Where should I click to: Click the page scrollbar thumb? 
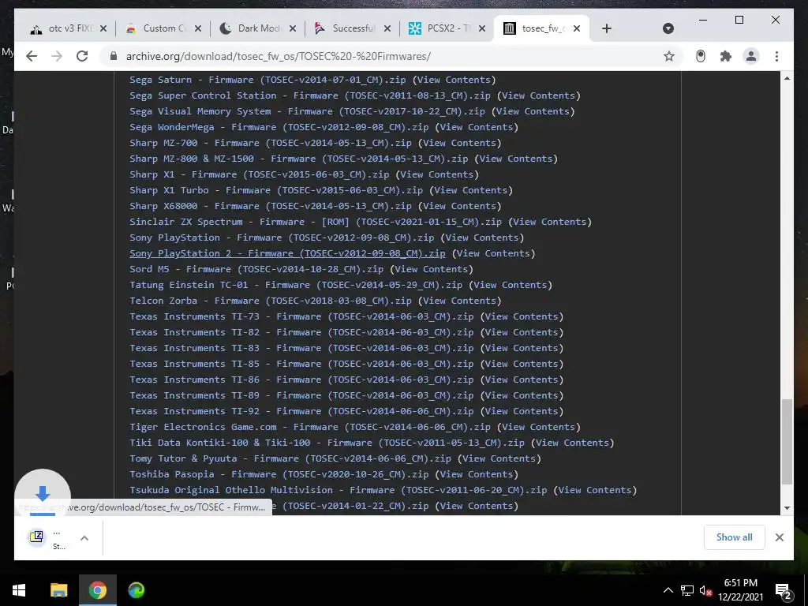point(787,442)
